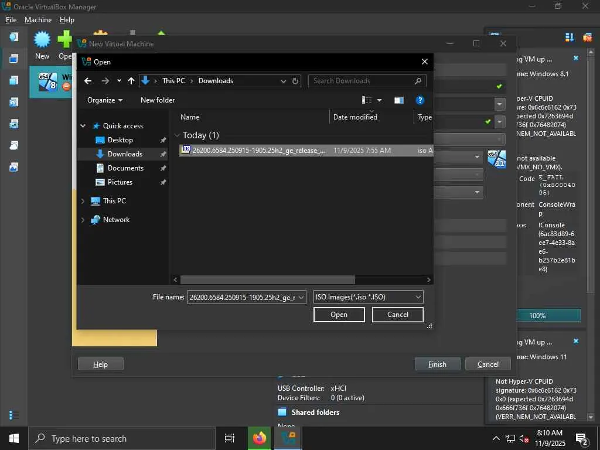The width and height of the screenshot is (600, 450).
Task: Click the forward arrow in Open dialog
Action: pyautogui.click(x=105, y=81)
